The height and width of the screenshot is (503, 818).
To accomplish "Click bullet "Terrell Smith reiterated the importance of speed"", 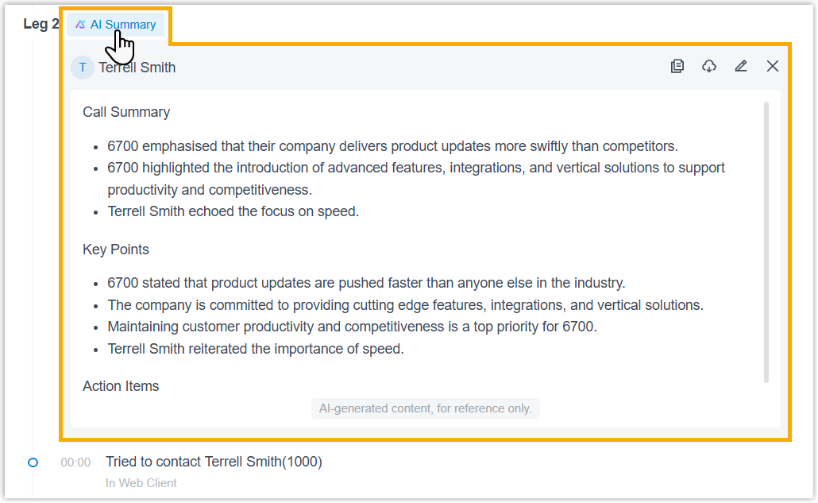I will 256,349.
